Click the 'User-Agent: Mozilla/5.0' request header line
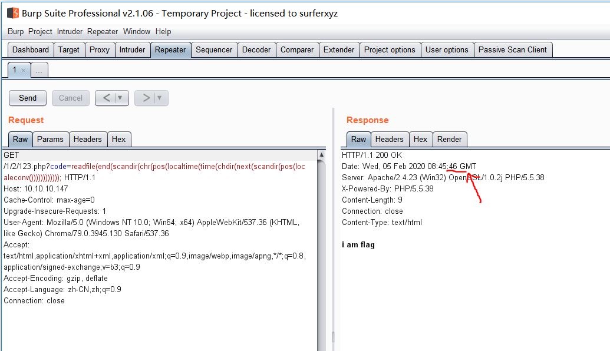Screen dimensions: 610x351 click(x=151, y=228)
